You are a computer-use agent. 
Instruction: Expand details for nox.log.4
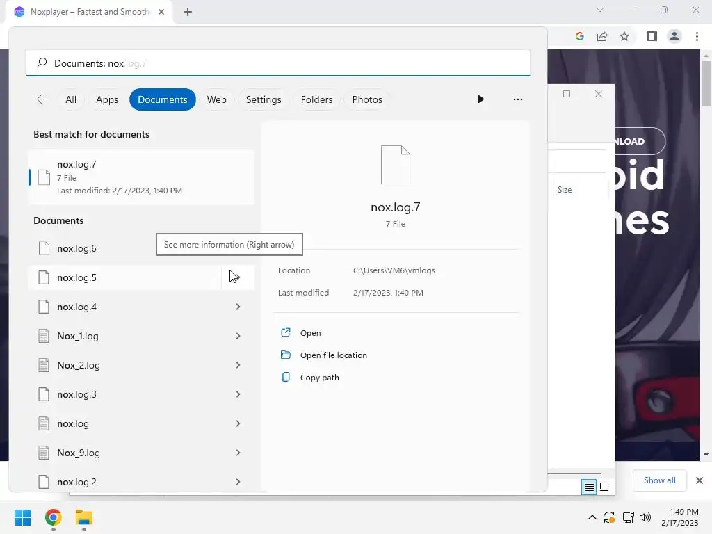pos(238,307)
